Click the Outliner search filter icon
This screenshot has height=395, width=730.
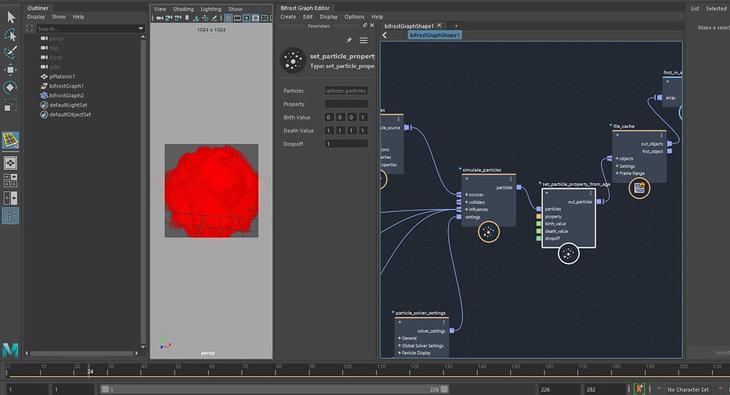29,28
